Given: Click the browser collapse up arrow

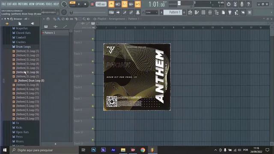Looking at the screenshot, I should click(5, 19).
